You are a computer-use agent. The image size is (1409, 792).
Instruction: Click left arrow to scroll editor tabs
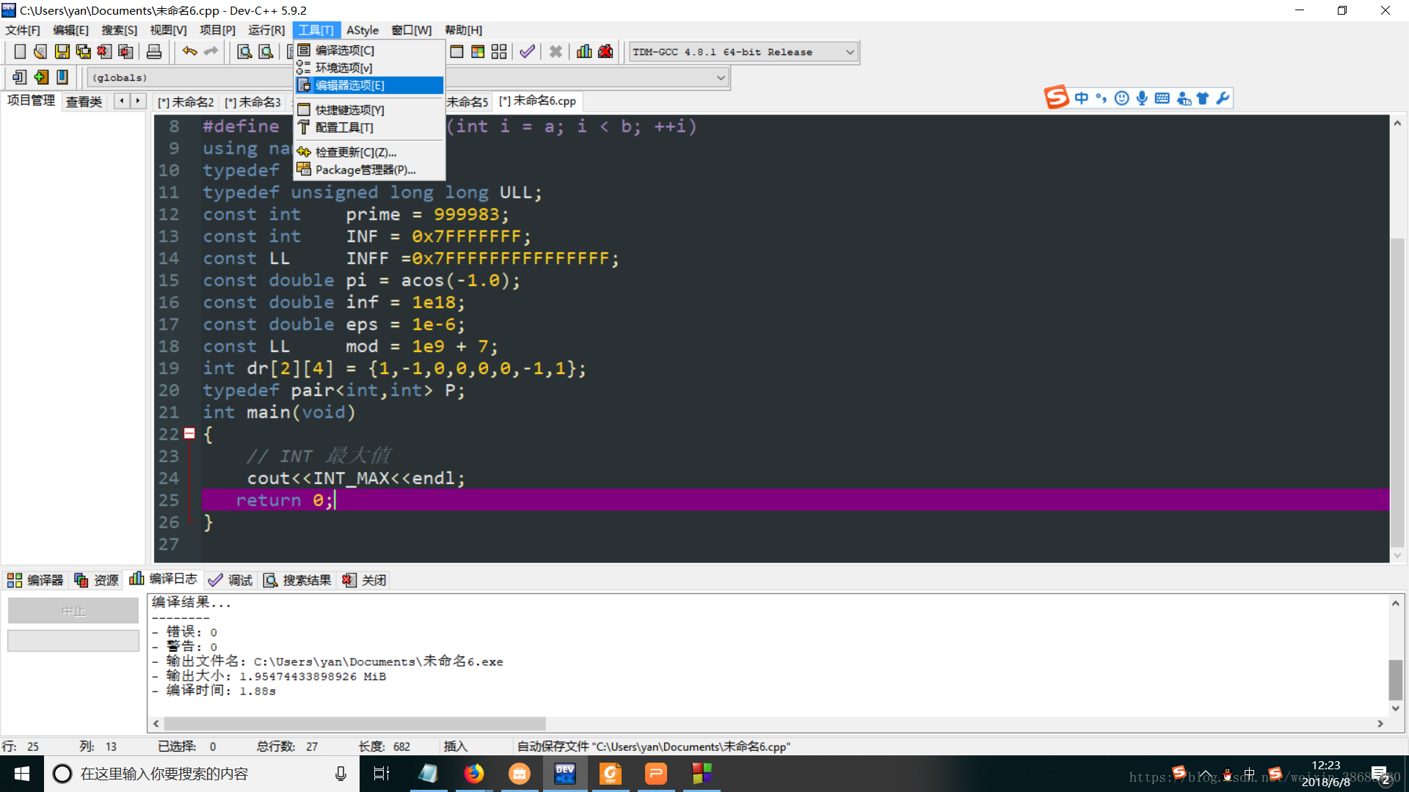122,101
